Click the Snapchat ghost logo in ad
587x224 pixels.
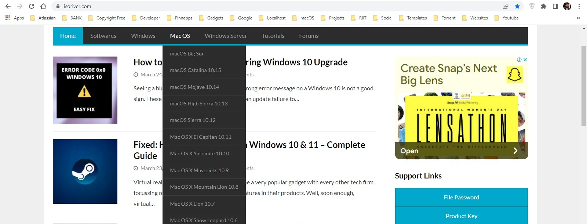514,75
